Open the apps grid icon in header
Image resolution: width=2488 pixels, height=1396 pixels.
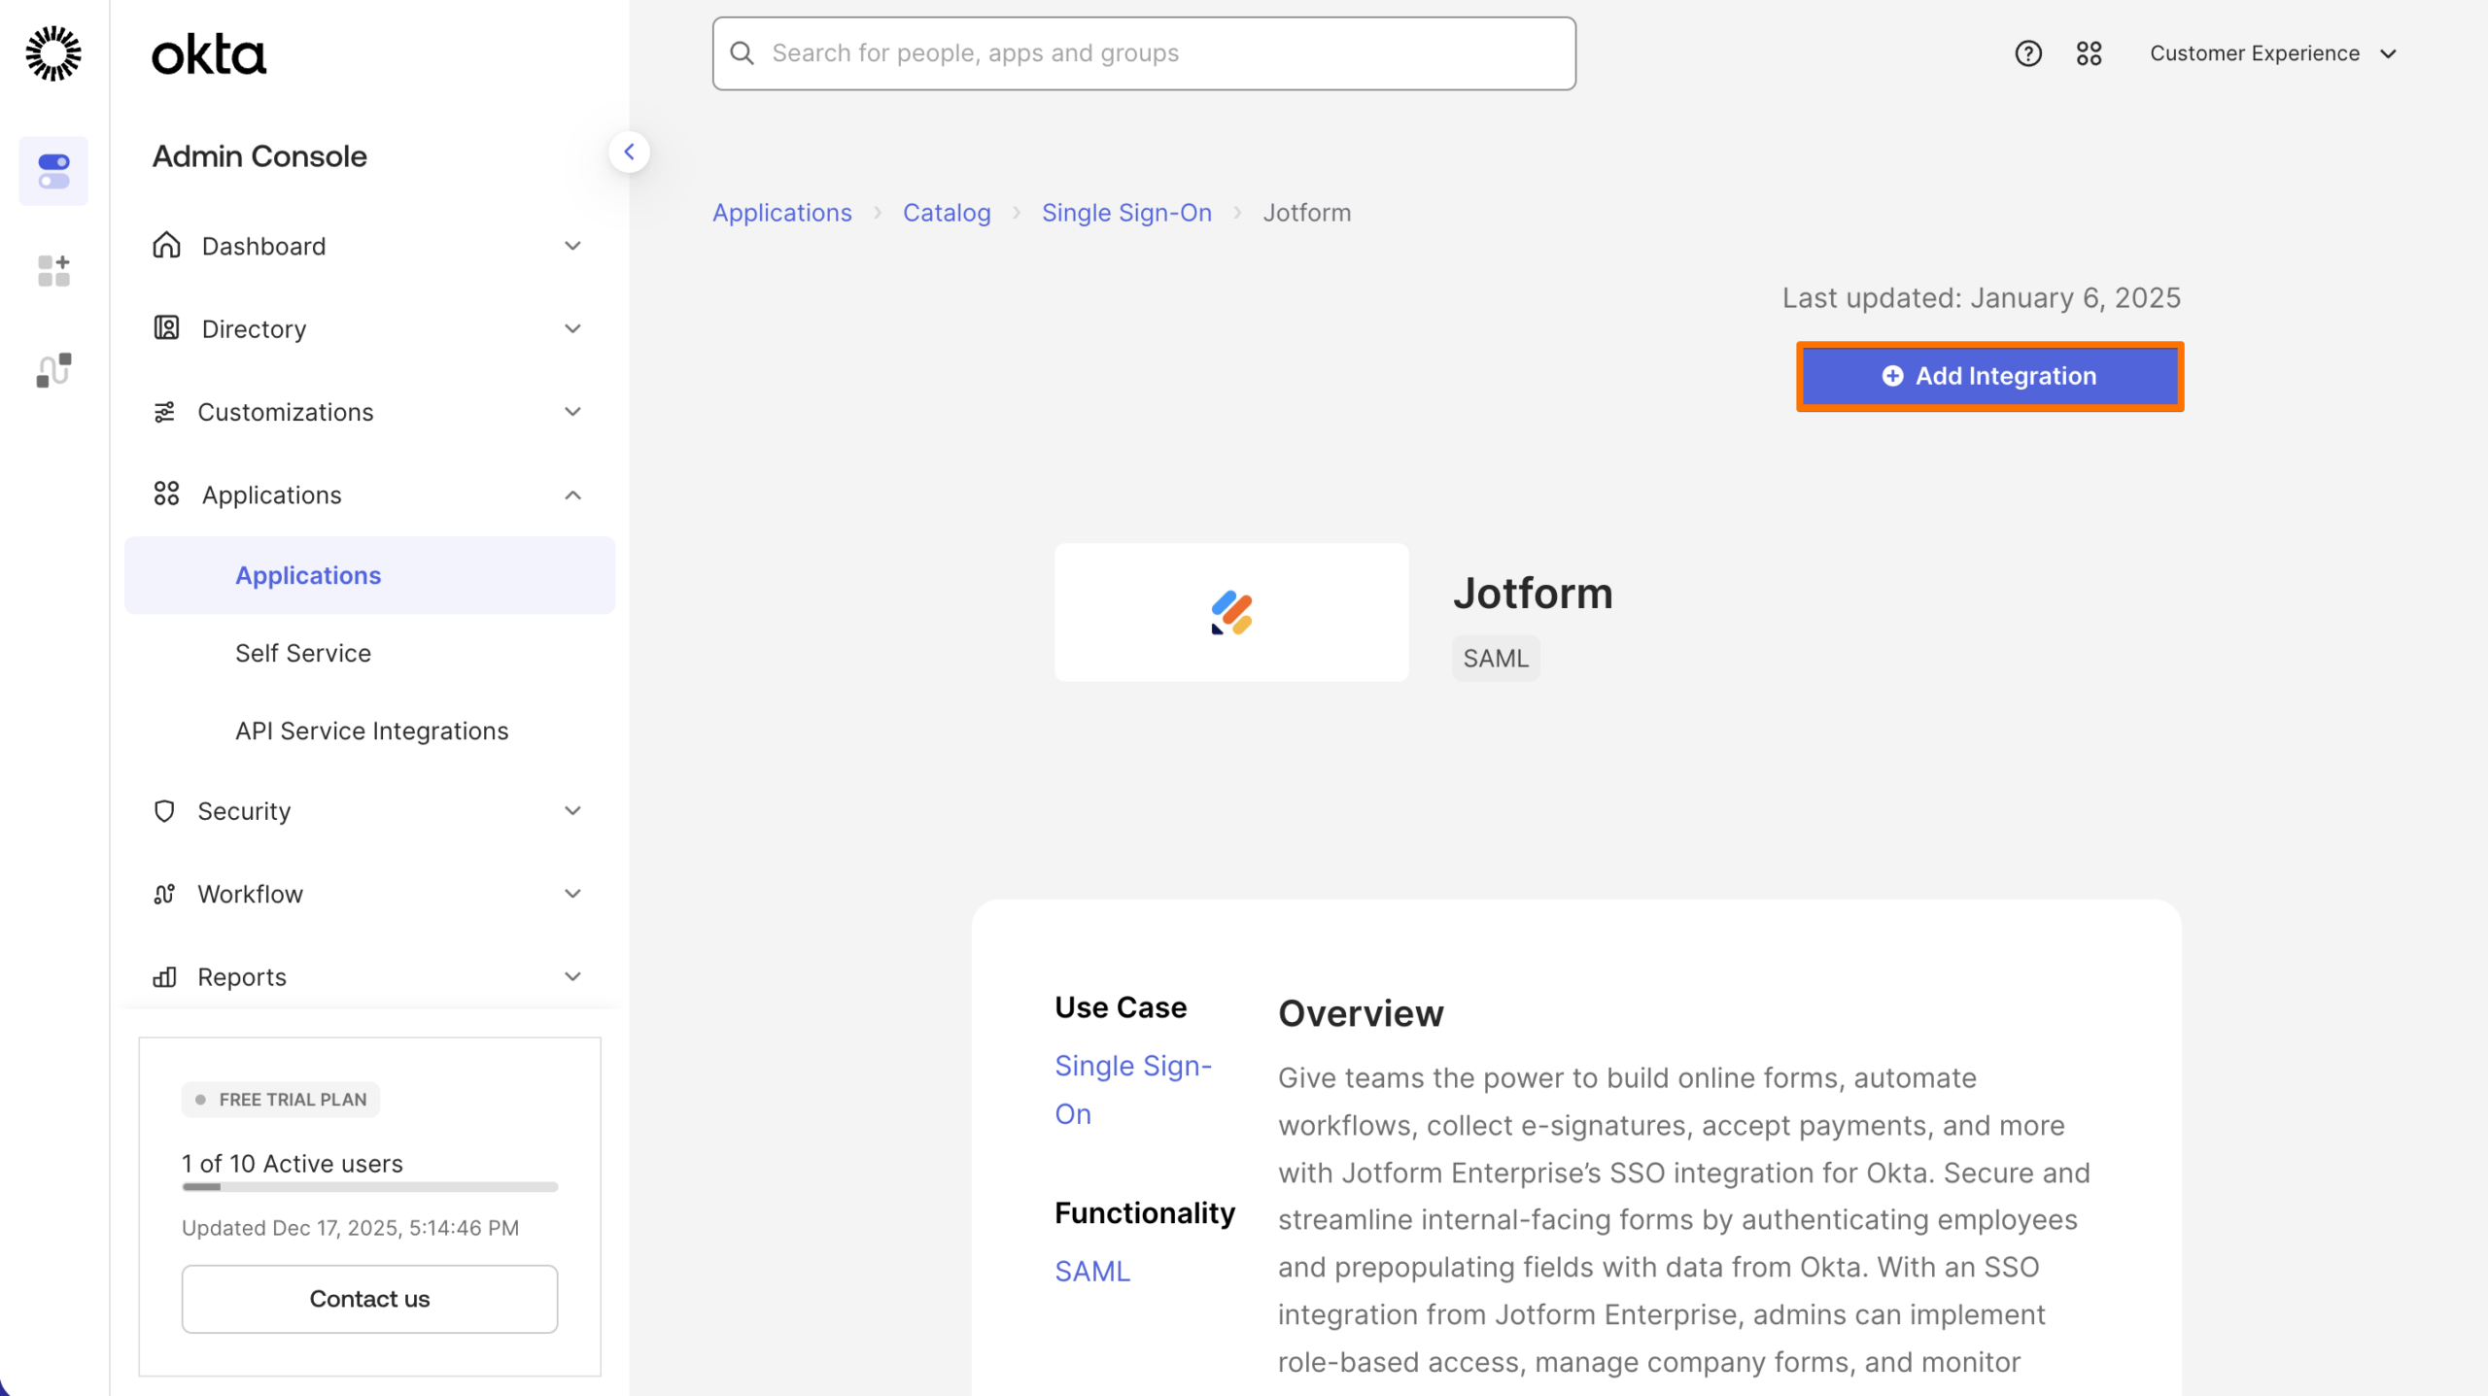coord(2089,53)
